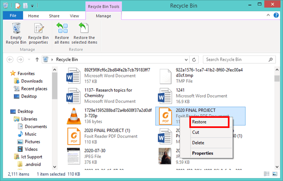Open Ict Support folder in tree
The width and height of the screenshot is (283, 181).
coord(32,157)
